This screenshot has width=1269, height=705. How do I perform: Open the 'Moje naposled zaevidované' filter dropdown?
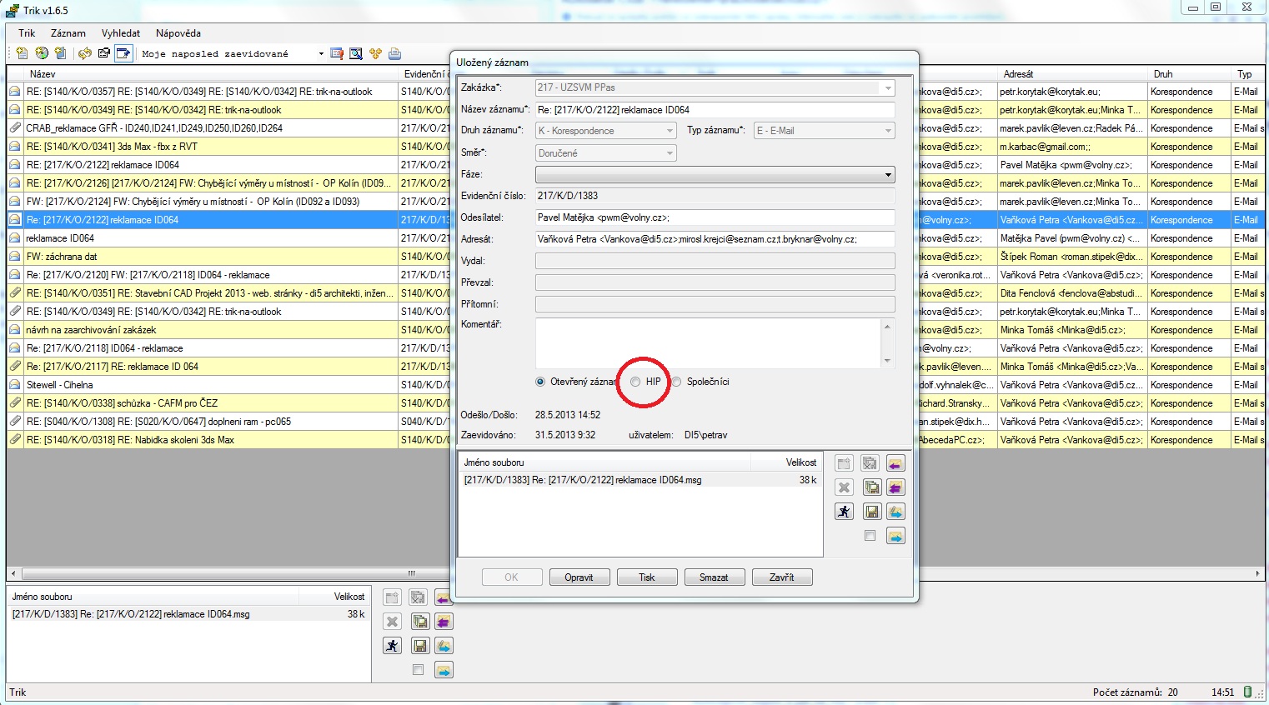[321, 53]
